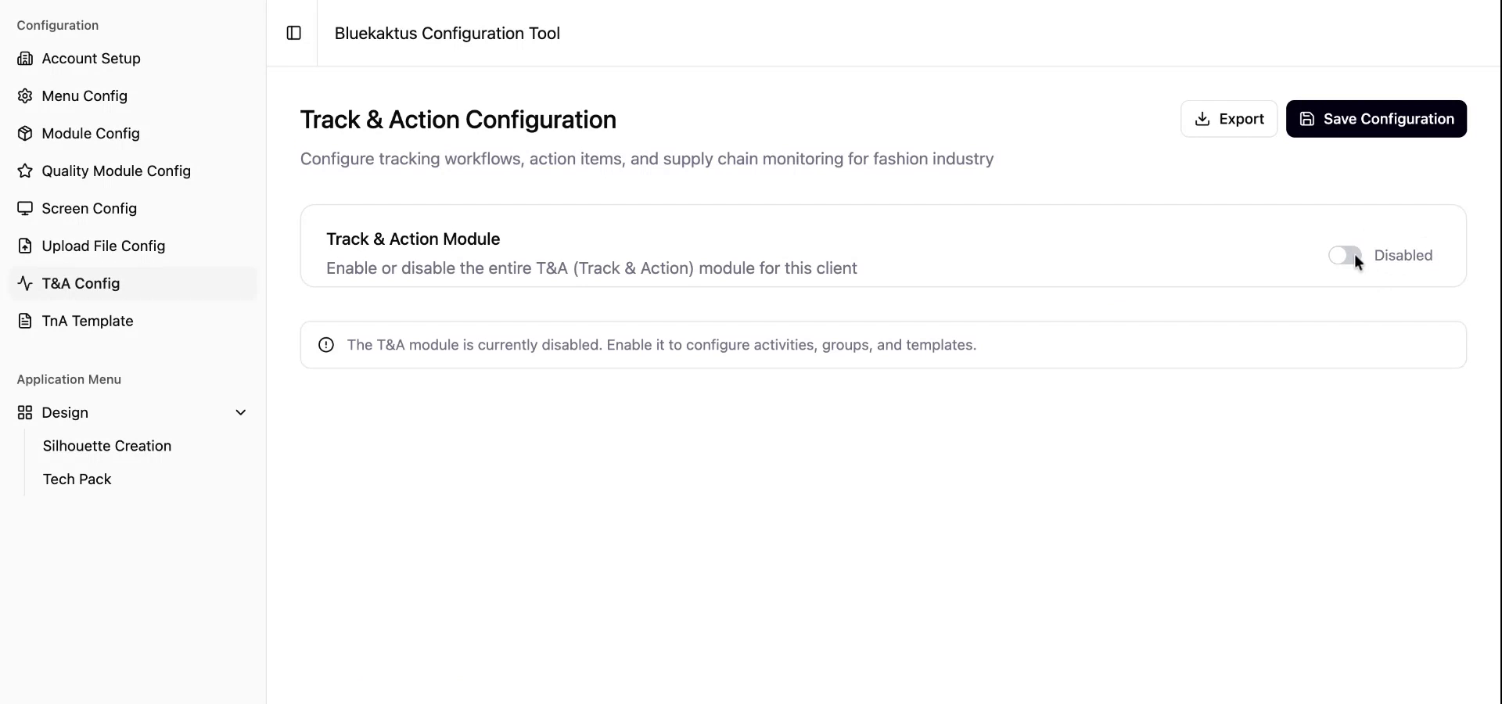
Task: Go to Quality Module Config page
Action: (116, 171)
